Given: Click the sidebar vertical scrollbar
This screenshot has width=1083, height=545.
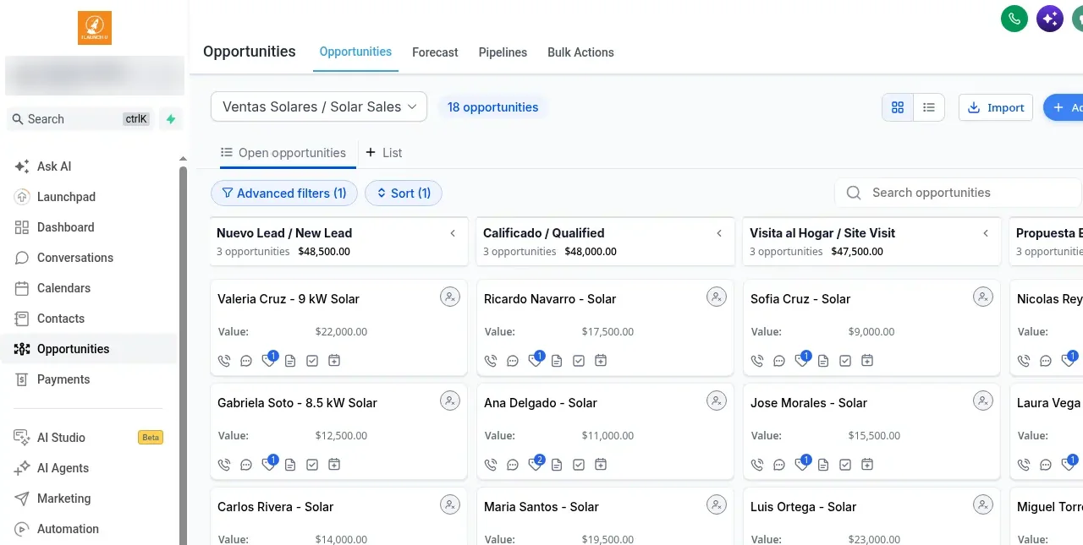Looking at the screenshot, I should (183, 355).
